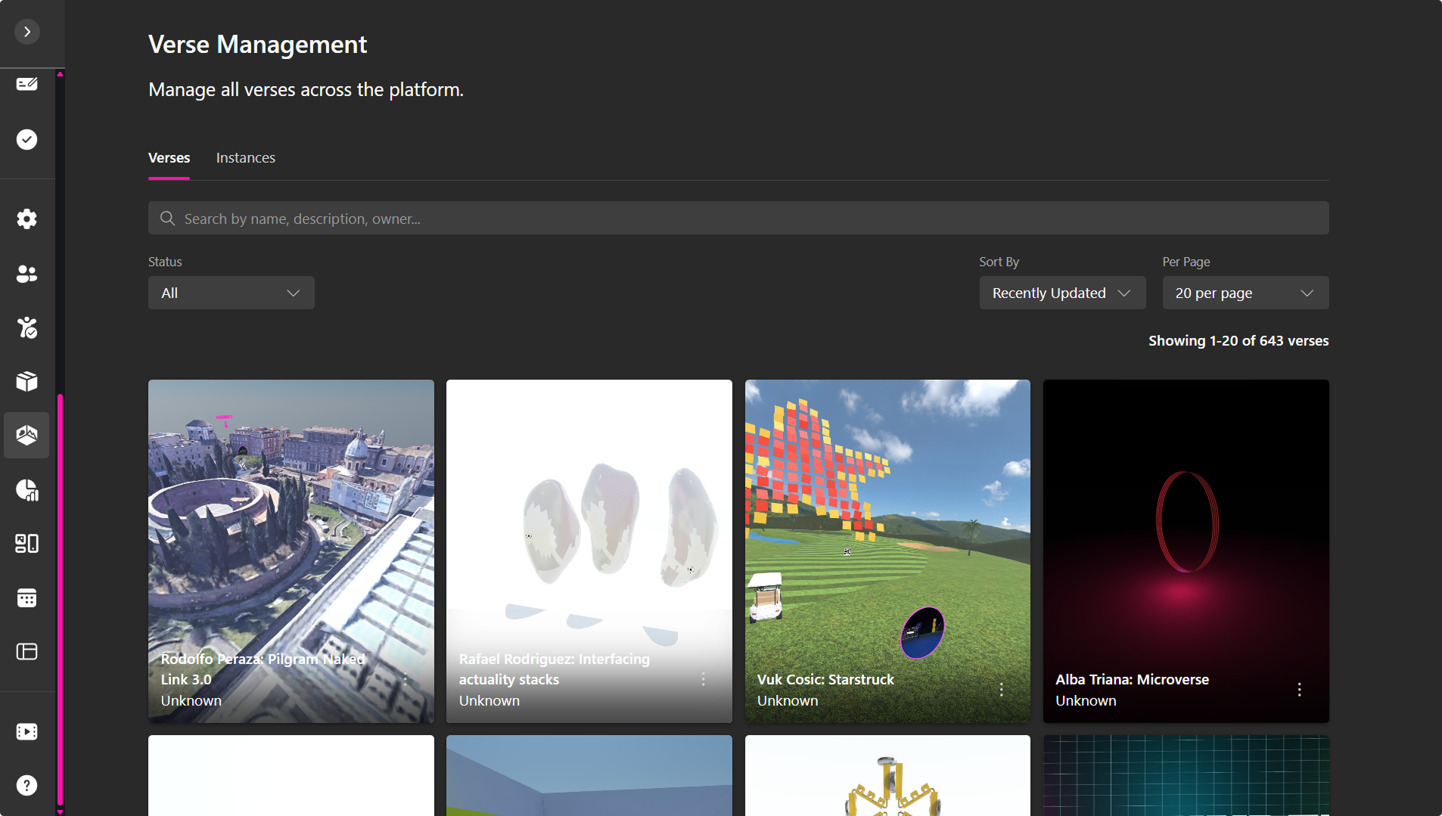The image size is (1442, 816).
Task: Click the 3D box package icon
Action: (x=27, y=381)
